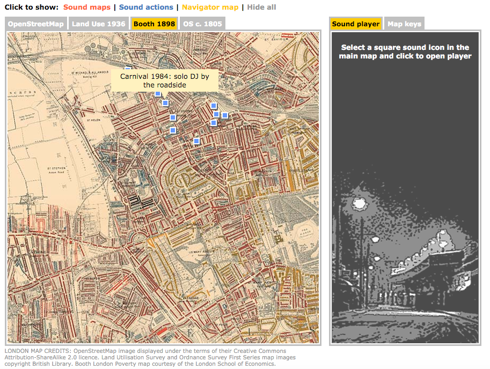Show the Sound actions layer

click(x=146, y=7)
